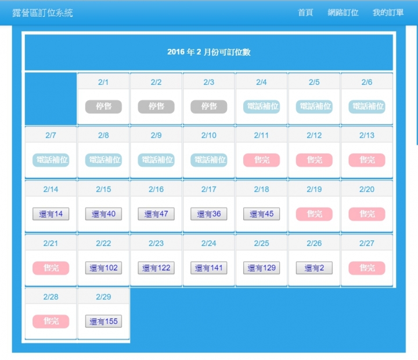Click the 2016 年 2 月份可訂位數 heading
418x360 pixels.
point(209,52)
